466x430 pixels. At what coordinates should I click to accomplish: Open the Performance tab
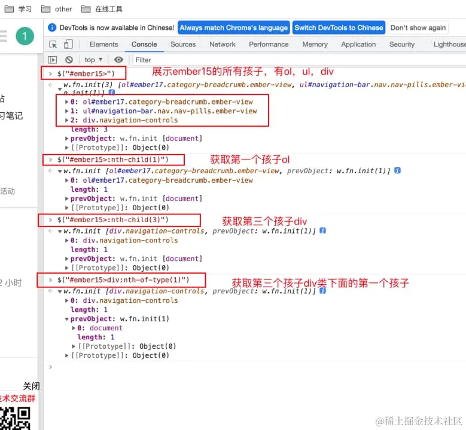click(269, 44)
